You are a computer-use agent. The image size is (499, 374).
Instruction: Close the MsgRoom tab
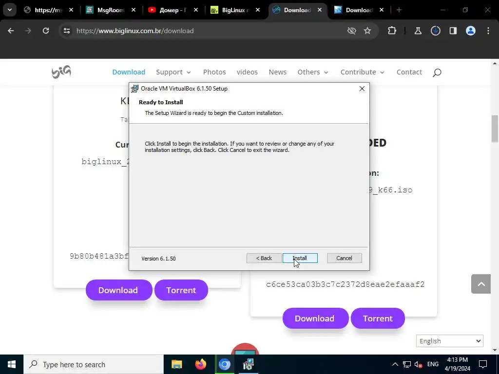(134, 10)
